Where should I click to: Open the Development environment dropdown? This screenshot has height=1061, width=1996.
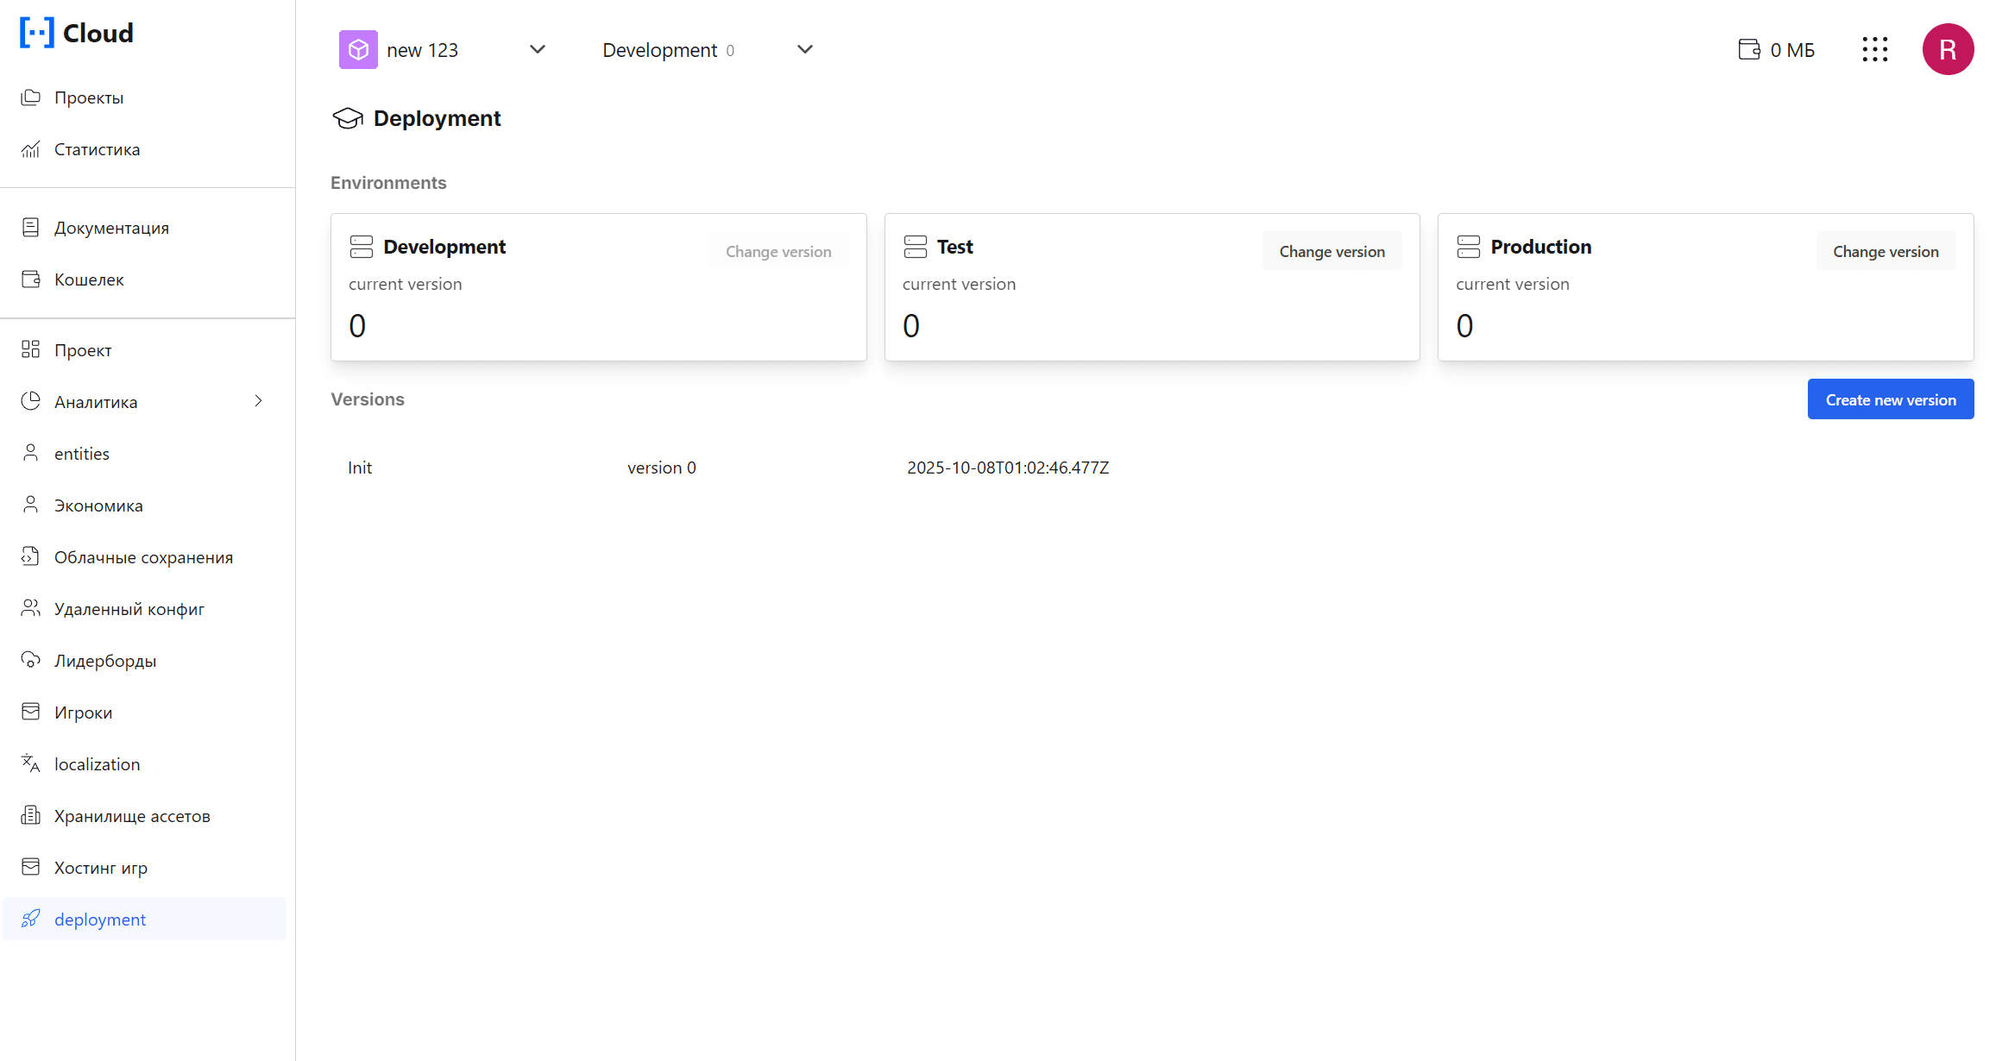click(804, 49)
